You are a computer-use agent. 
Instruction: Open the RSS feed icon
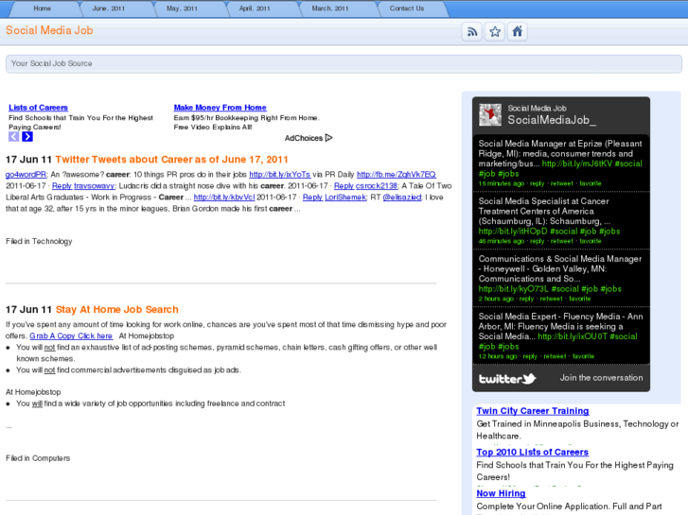pyautogui.click(x=472, y=32)
